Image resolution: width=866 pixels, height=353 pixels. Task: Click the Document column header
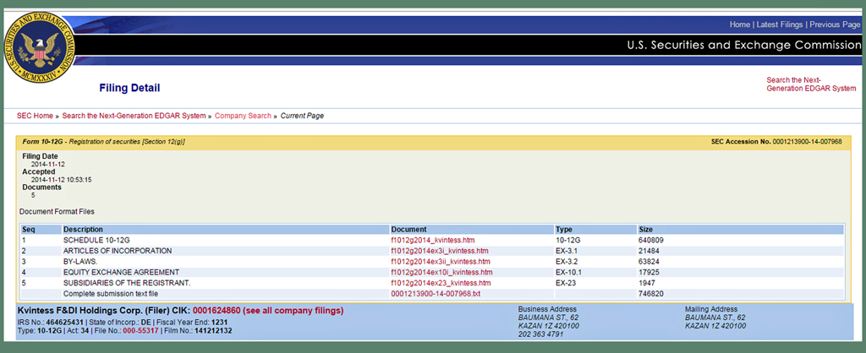click(x=408, y=230)
